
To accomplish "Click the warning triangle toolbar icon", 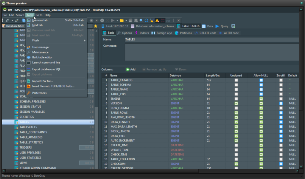I will 157,21.
